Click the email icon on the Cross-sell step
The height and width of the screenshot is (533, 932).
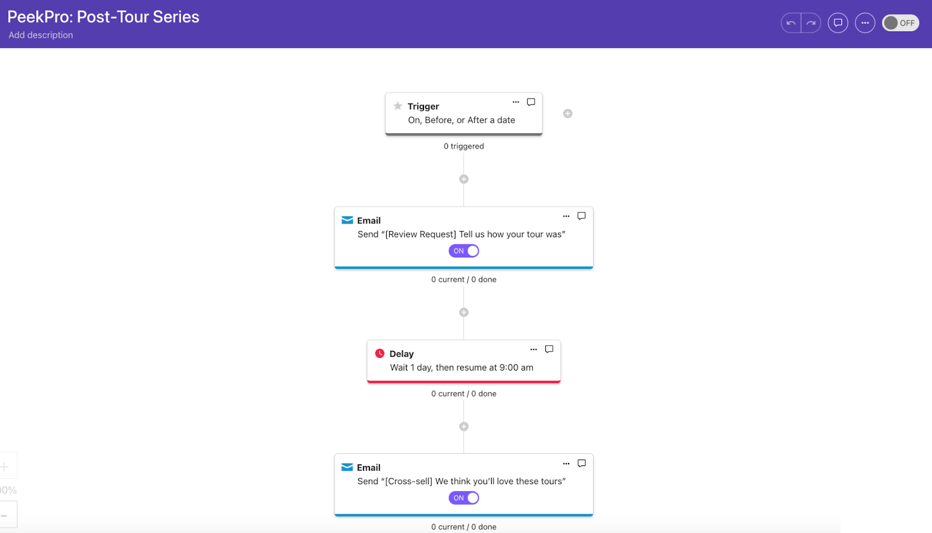click(347, 467)
